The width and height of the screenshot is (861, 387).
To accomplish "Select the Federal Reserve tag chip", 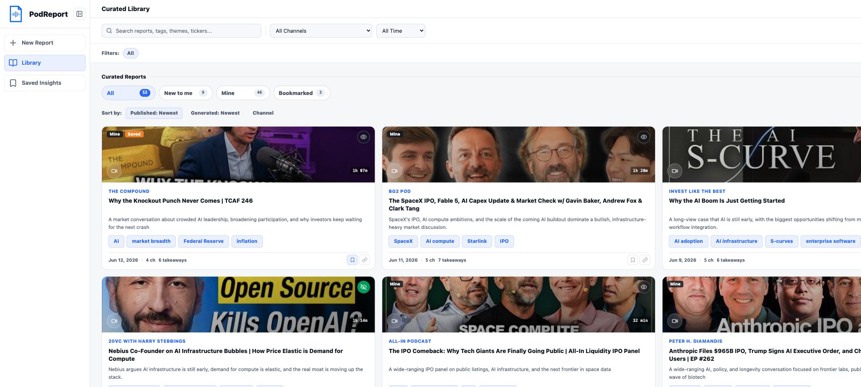I will coord(203,241).
